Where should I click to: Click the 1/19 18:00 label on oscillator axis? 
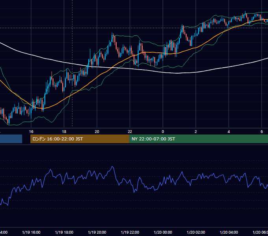coord(64,232)
